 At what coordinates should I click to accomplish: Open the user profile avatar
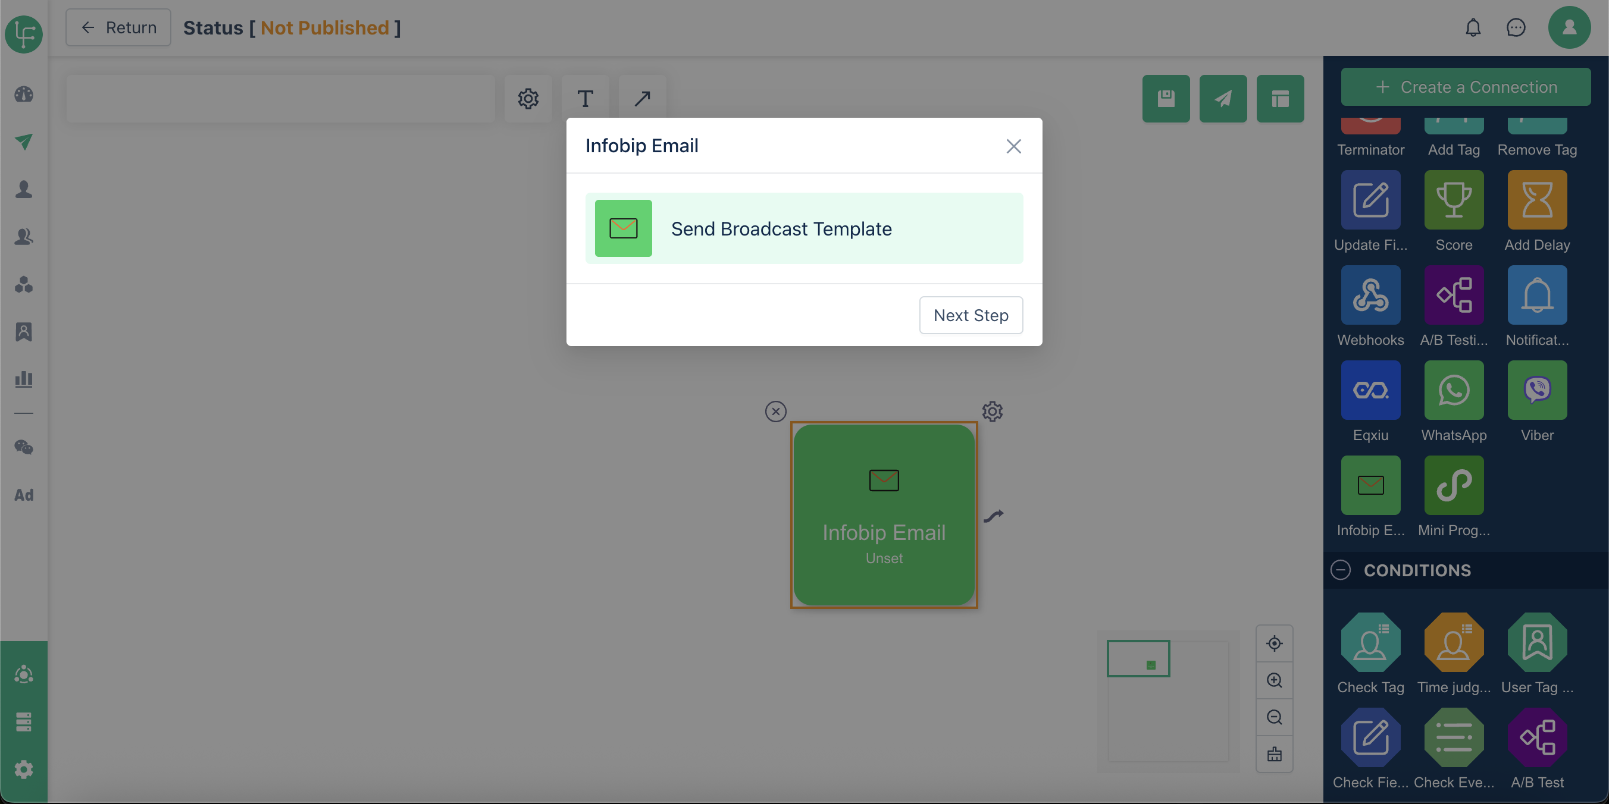coord(1569,27)
